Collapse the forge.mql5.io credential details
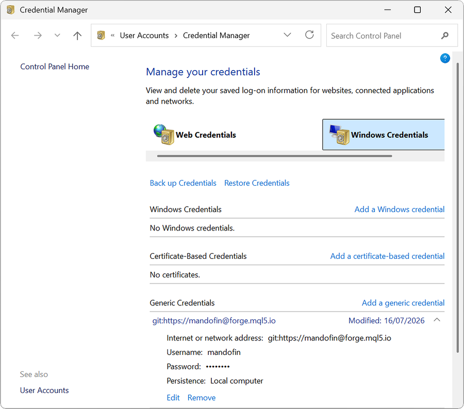 tap(437, 320)
